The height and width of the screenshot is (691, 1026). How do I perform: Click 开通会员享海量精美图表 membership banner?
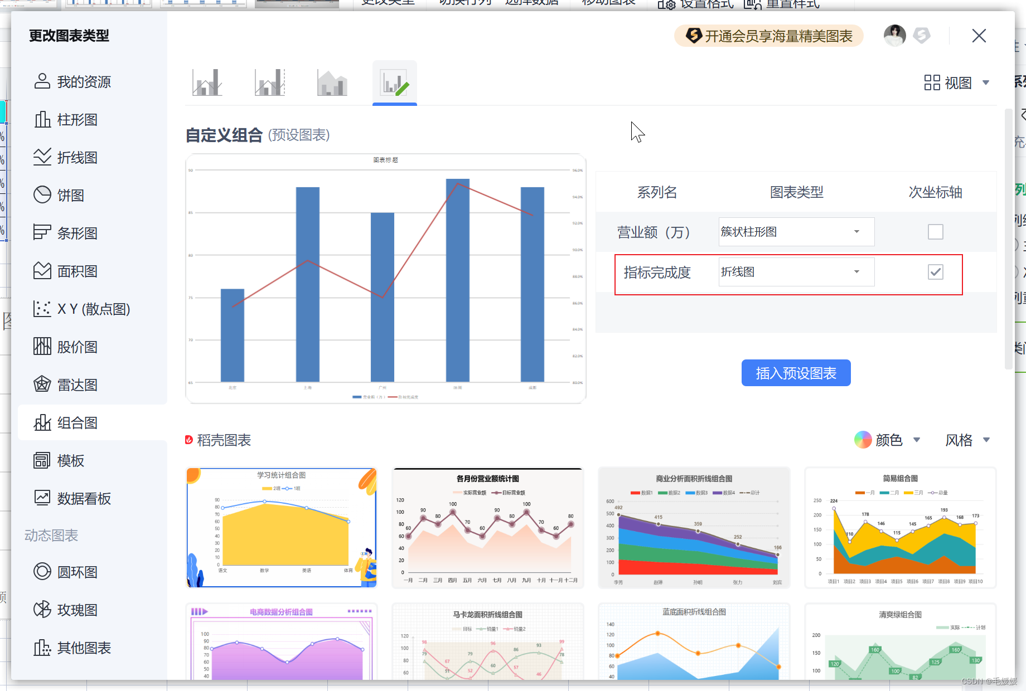[769, 36]
